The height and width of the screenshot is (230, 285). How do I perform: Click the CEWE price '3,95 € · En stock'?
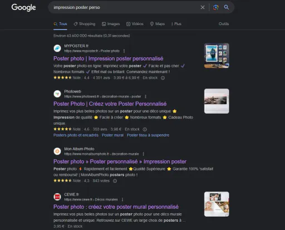[x=68, y=227]
